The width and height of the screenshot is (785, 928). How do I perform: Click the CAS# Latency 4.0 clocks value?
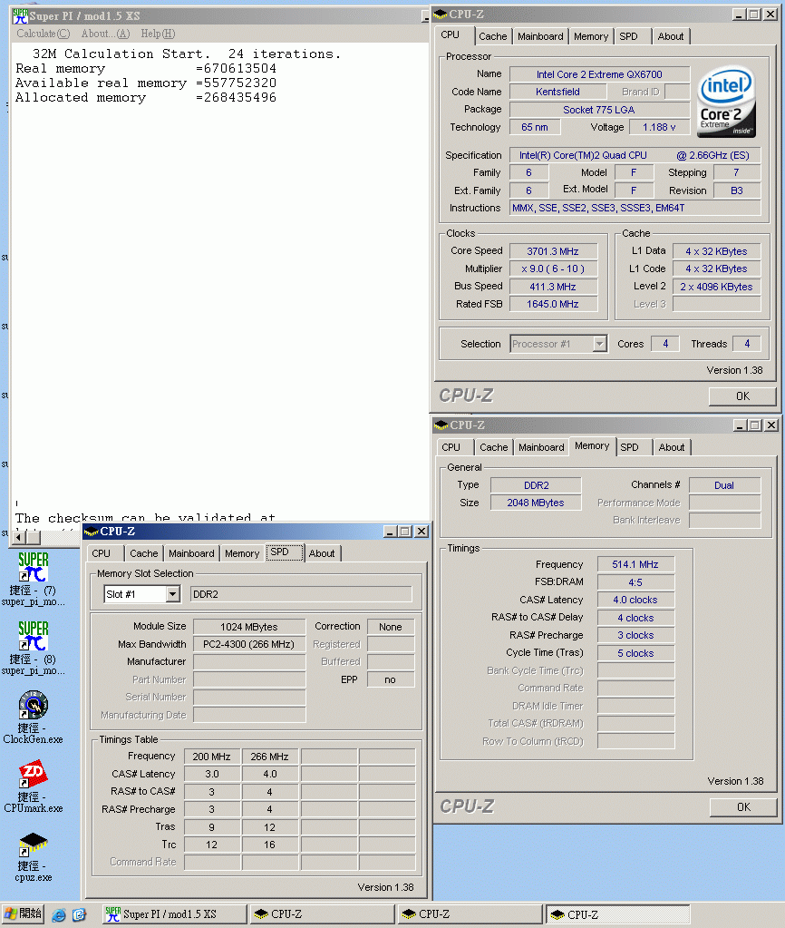635,601
